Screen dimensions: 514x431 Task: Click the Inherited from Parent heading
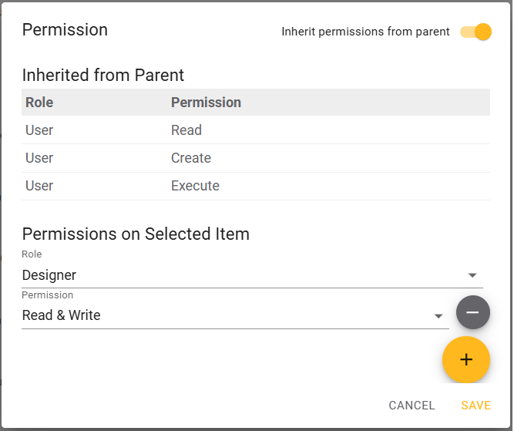click(103, 75)
